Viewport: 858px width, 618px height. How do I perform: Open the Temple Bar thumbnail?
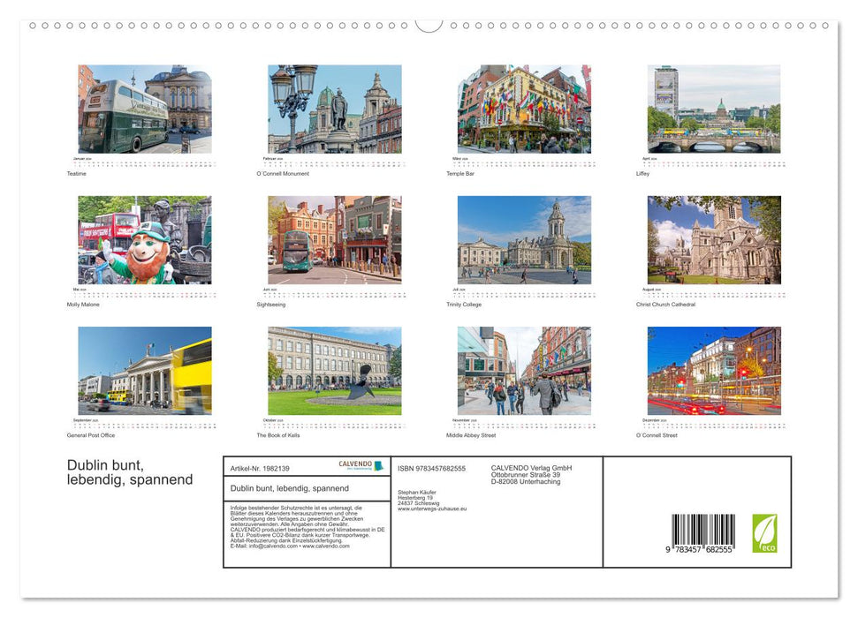(x=524, y=109)
